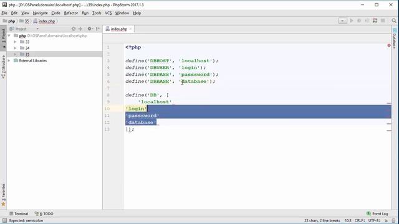This screenshot has height=224, width=399.
Task: Open the Code menu
Action: pos(55,13)
